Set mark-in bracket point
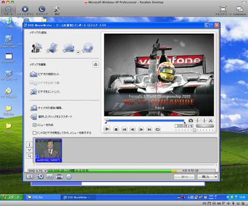Image resolution: width=248 pixels, height=206 pixels. point(197,120)
